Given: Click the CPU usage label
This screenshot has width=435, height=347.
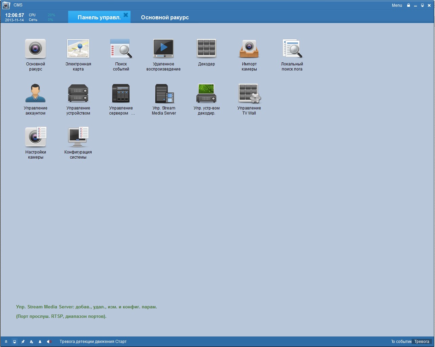Looking at the screenshot, I should click(32, 15).
